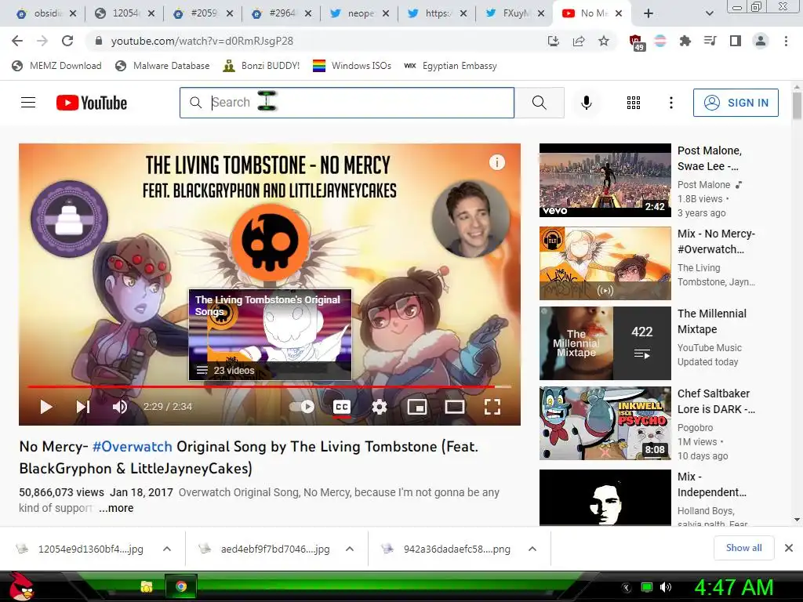This screenshot has height=602, width=803.
Task: Go to the YouTube home logo
Action: click(x=91, y=103)
